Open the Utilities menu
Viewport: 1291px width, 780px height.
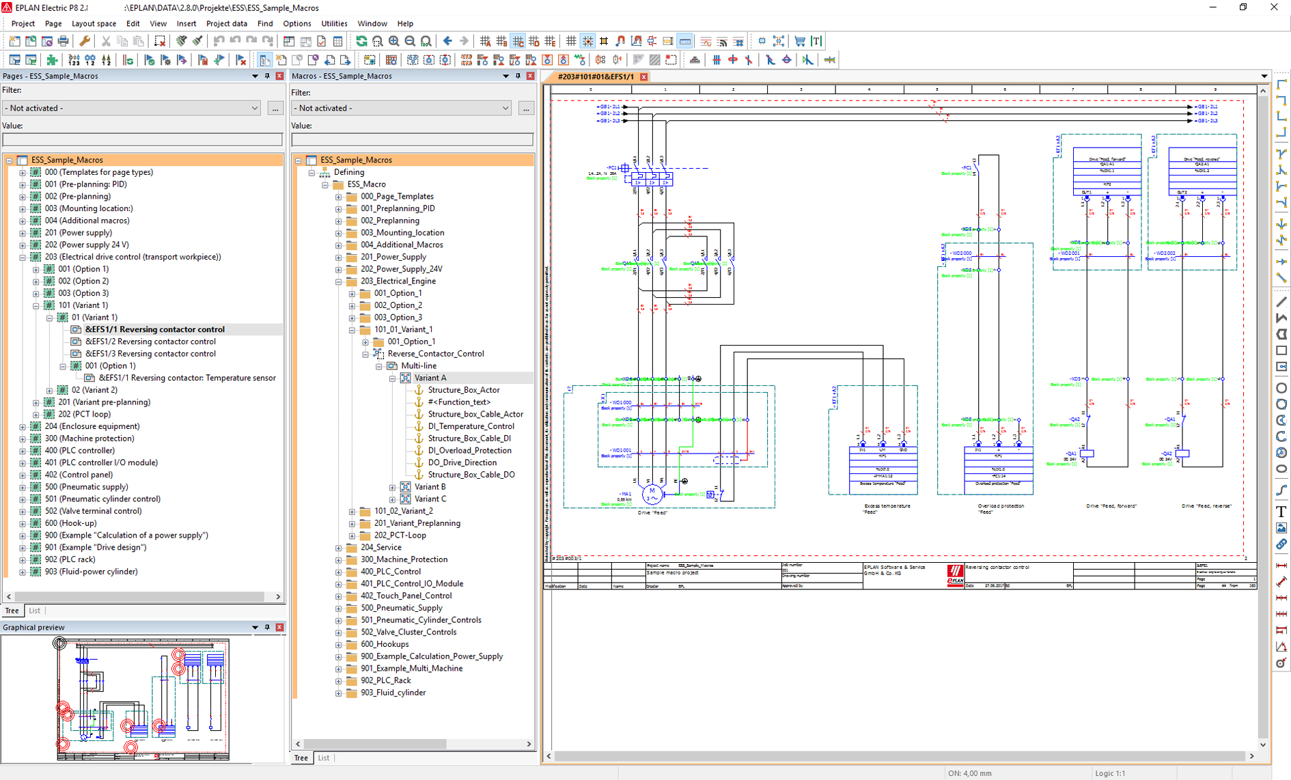pos(334,23)
